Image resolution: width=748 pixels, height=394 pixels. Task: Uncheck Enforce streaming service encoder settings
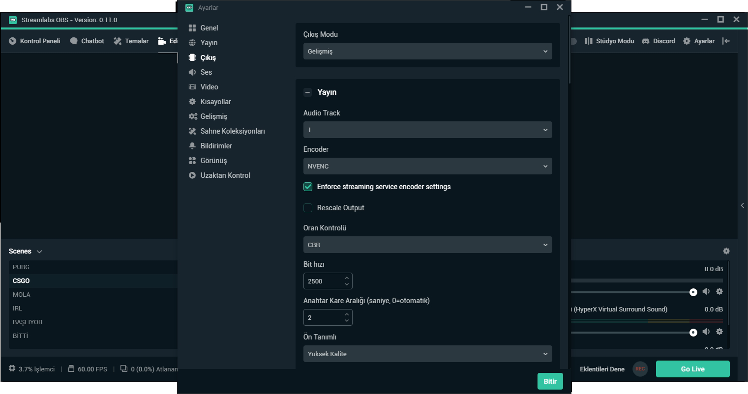tap(308, 187)
